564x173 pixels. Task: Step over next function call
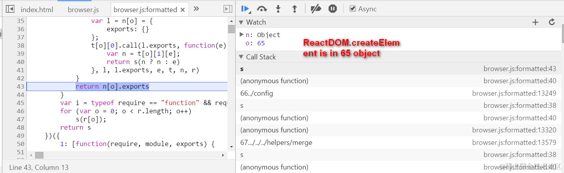coord(262,9)
